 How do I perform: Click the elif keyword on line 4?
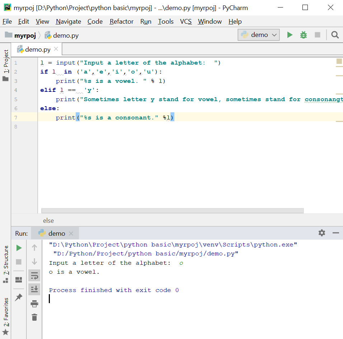(48, 90)
